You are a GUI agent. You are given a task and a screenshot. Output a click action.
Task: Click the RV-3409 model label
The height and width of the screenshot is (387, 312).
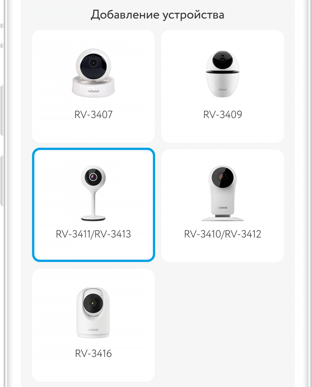[223, 115]
